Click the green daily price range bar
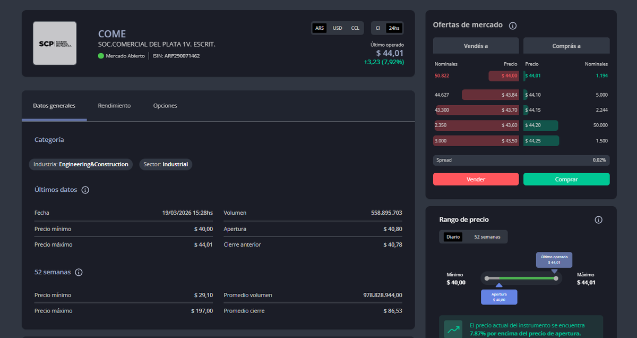This screenshot has height=338, width=637. [527, 278]
